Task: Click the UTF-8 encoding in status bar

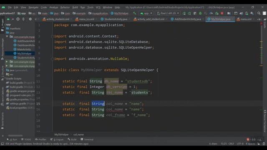Action: [240, 144]
